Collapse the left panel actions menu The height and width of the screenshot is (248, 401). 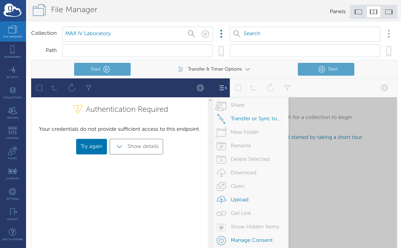(223, 88)
